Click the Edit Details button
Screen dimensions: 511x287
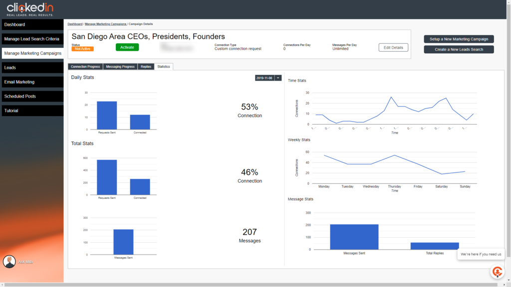point(393,47)
